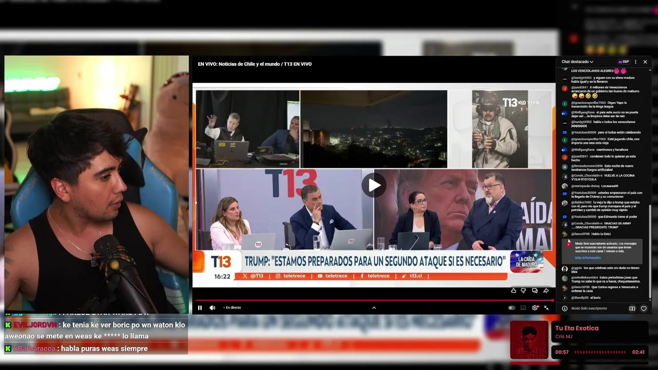Click the large center play overlay button
Viewport: 658px width, 370px height.
374,185
